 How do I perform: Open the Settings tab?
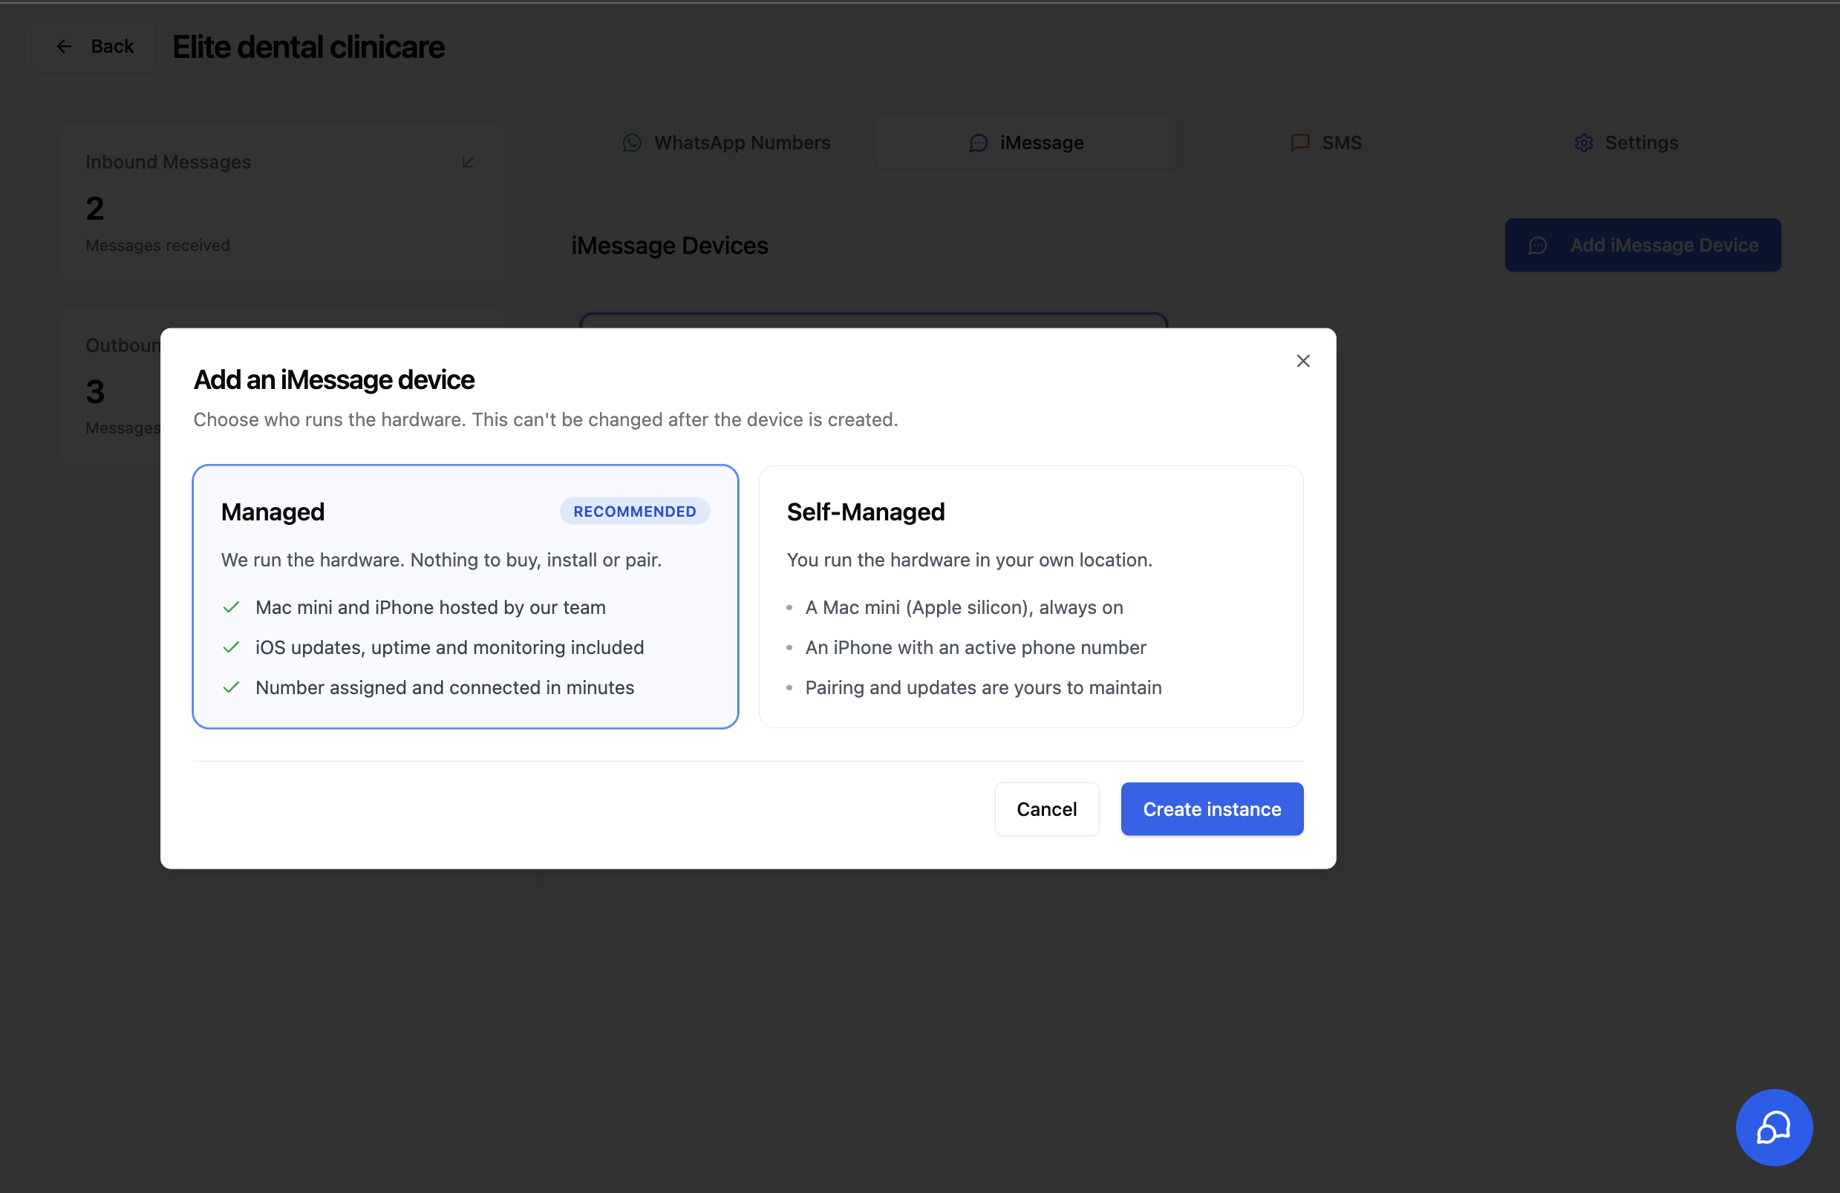click(1626, 143)
